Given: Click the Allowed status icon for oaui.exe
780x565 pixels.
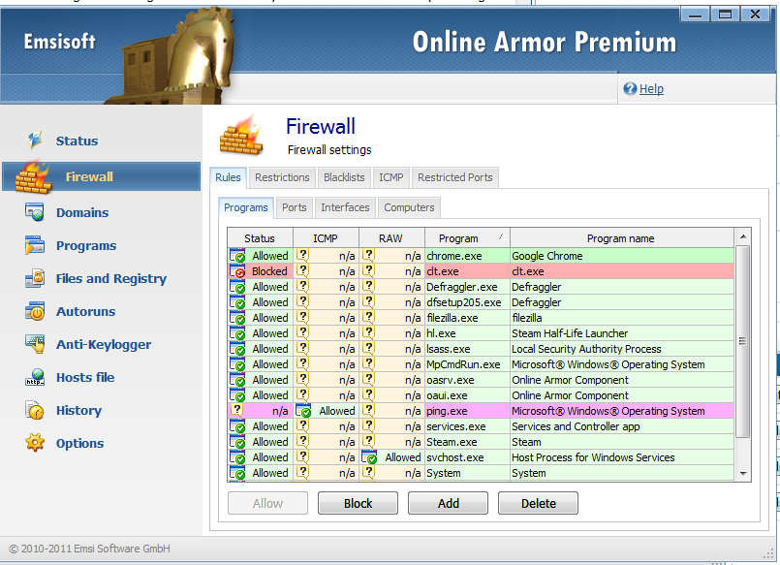Looking at the screenshot, I should [x=237, y=395].
